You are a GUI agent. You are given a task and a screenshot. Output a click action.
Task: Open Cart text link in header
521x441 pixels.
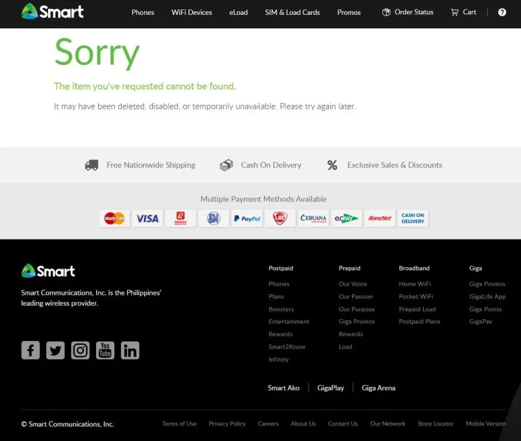tap(469, 12)
